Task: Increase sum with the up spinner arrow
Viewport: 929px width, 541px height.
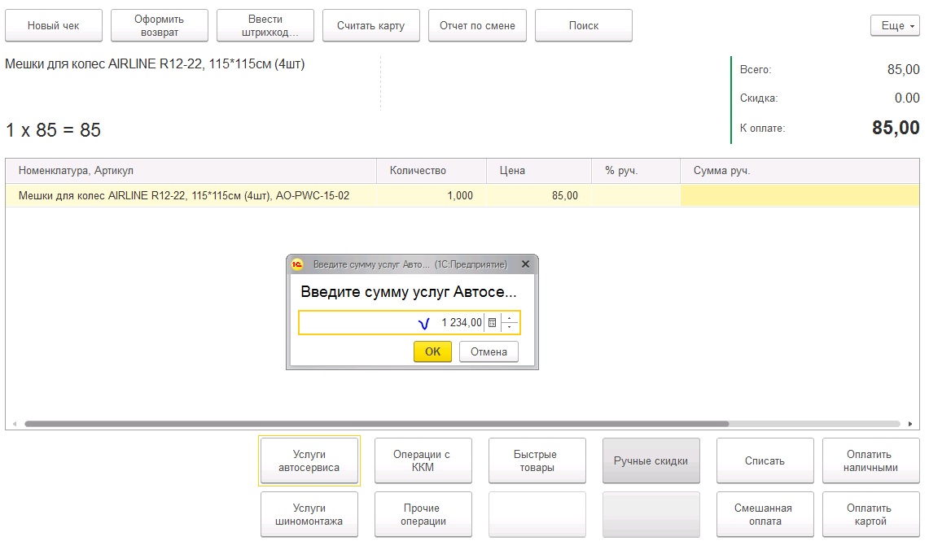Action: coord(510,319)
